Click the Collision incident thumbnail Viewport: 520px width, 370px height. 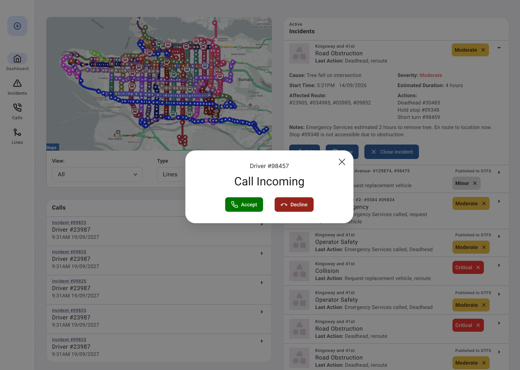pyautogui.click(x=299, y=271)
